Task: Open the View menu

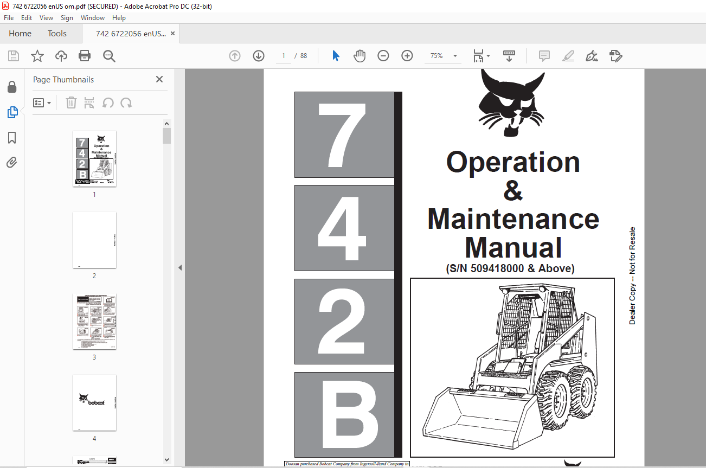Action: (x=46, y=18)
